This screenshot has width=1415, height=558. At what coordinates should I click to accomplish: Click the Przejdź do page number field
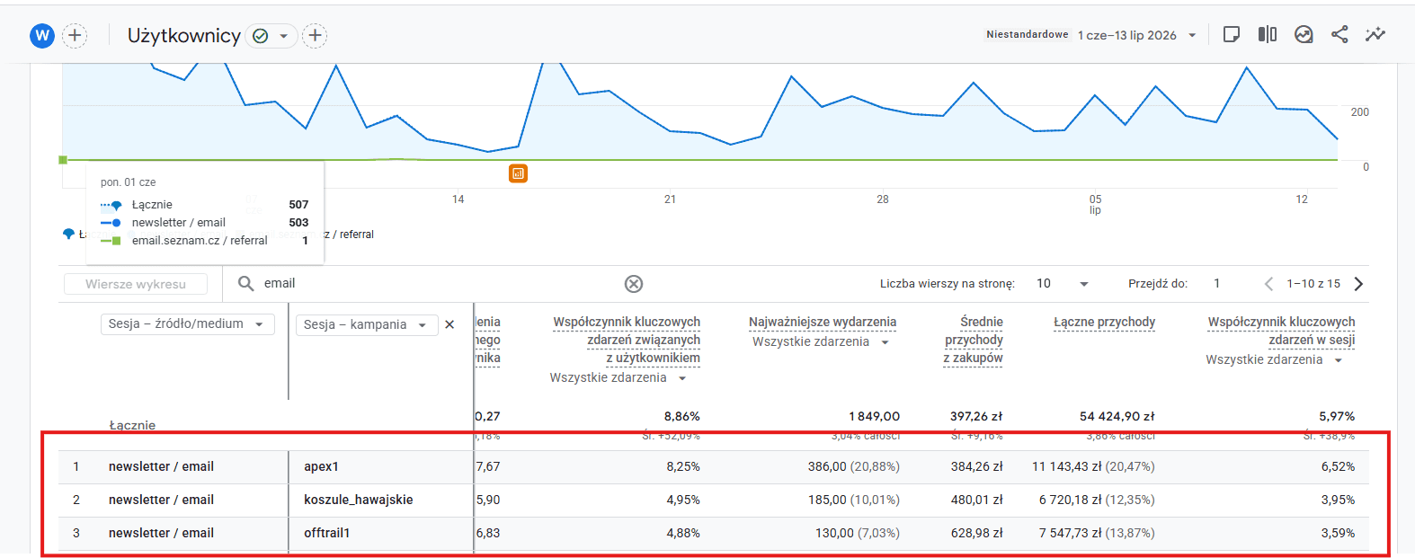[x=1217, y=283]
